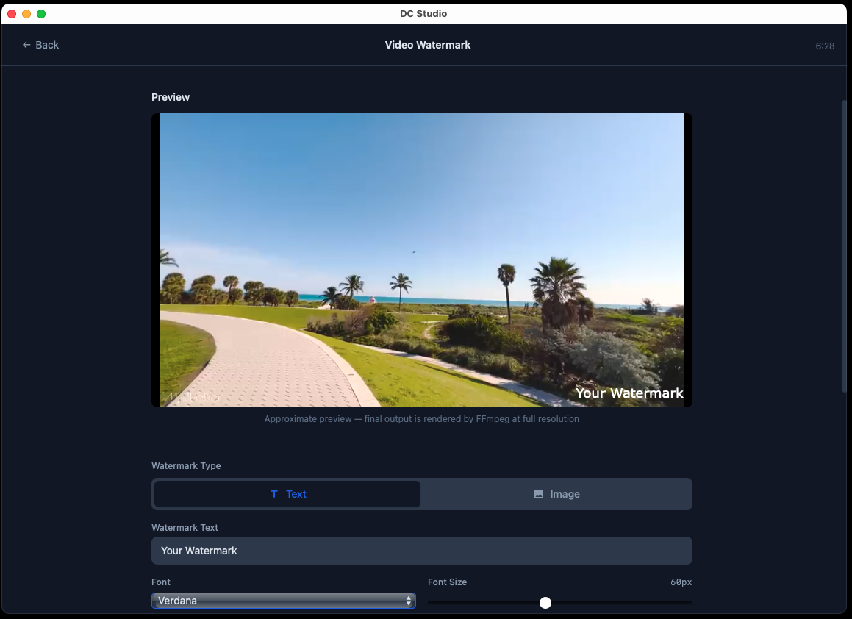Click the Watermark Text input field
852x619 pixels.
pyautogui.click(x=422, y=550)
